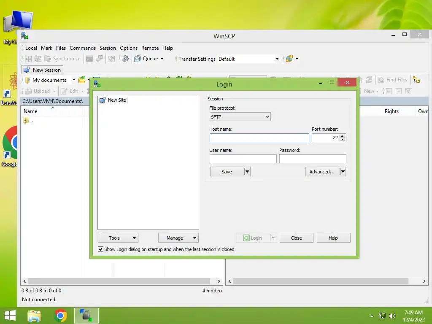Screen dimensions: 432x324
Task: Click the remote Refresh arrows icon
Action: (369, 80)
